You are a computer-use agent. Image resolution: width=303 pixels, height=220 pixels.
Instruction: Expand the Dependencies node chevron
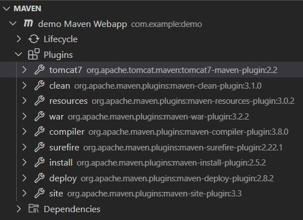click(19, 209)
